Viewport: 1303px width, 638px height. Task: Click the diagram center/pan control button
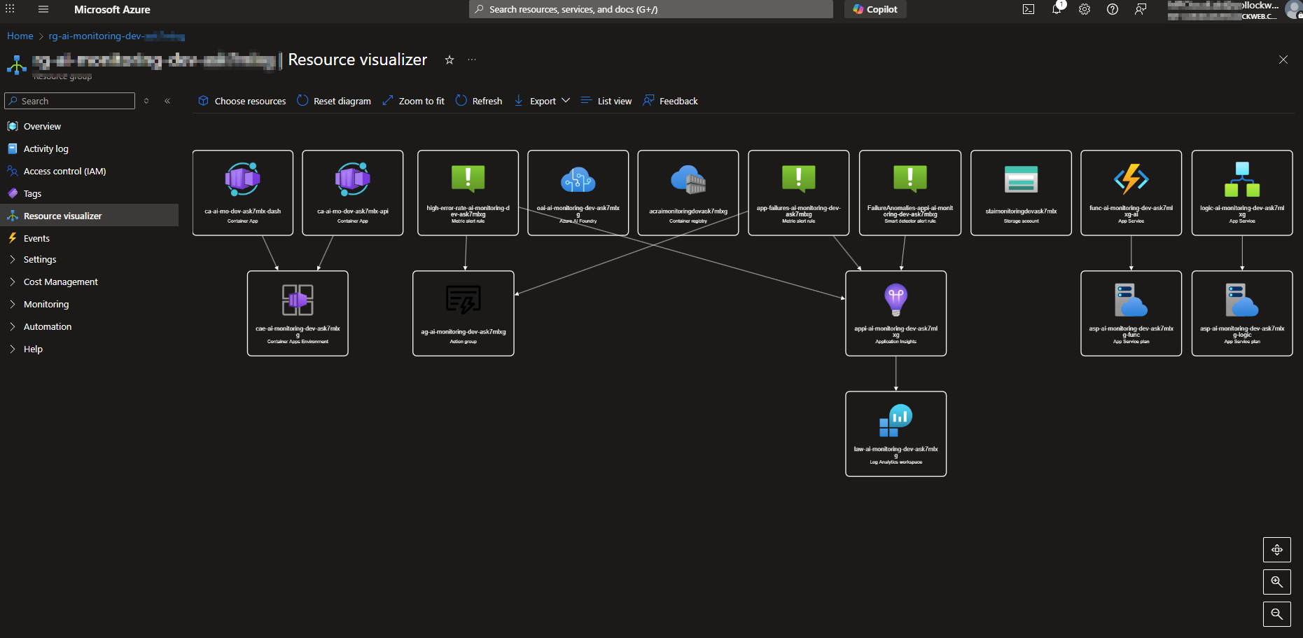[1277, 550]
